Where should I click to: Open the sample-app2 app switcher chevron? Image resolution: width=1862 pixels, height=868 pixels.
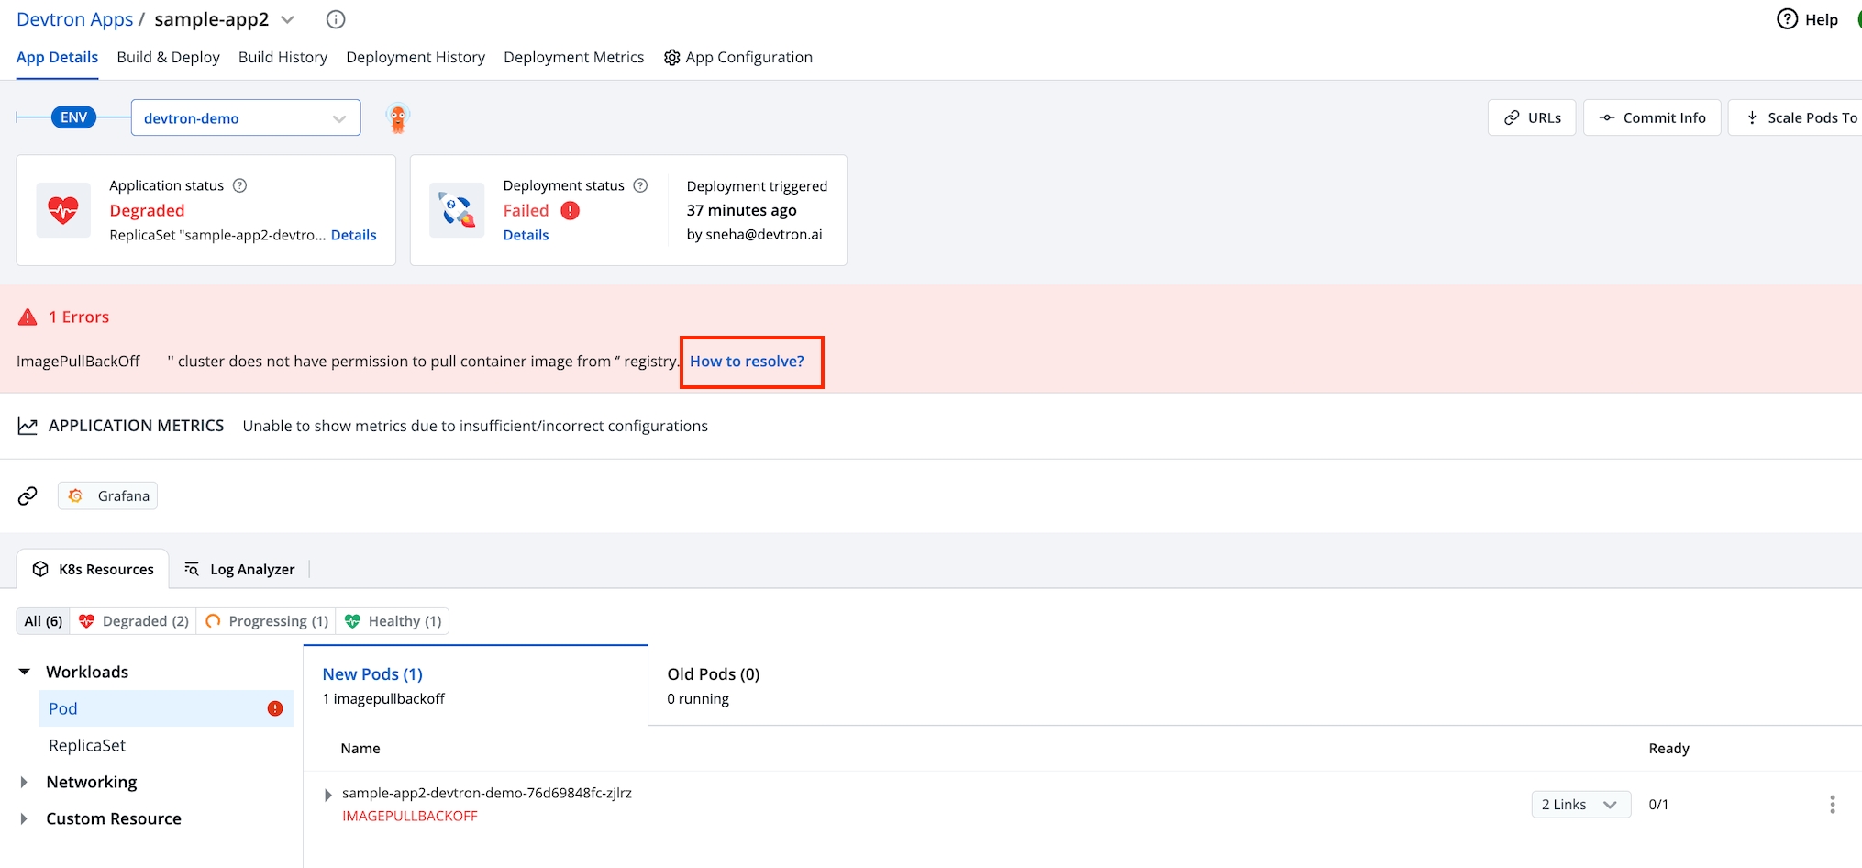[288, 19]
